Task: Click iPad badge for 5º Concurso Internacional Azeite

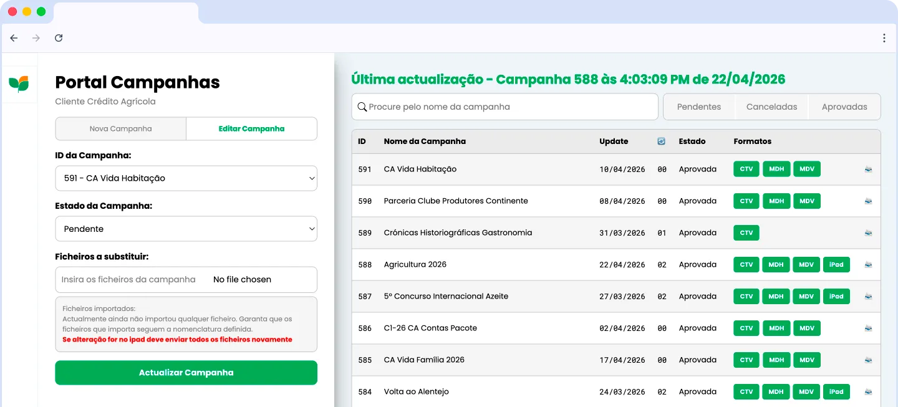Action: pyautogui.click(x=836, y=296)
